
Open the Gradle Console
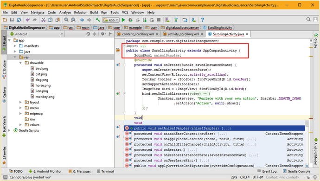click(x=296, y=171)
